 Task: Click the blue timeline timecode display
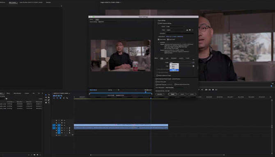[57, 96]
